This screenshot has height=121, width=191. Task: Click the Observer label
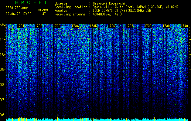click(x=62, y=3)
